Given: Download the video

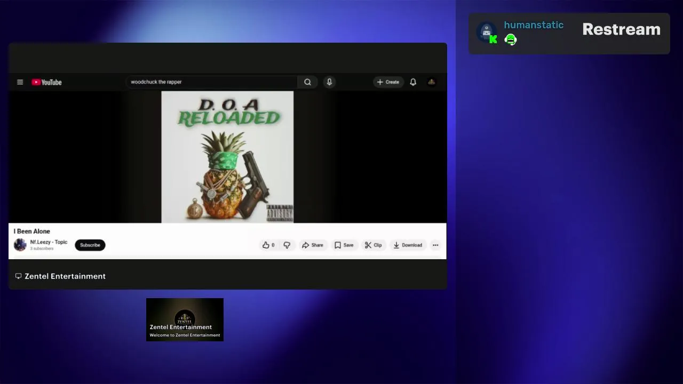Looking at the screenshot, I should [x=408, y=245].
